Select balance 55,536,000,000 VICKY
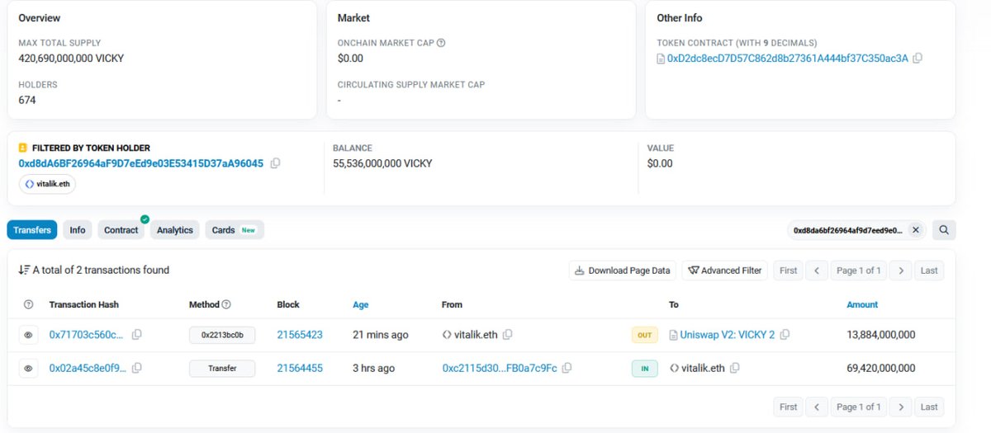Image resolution: width=991 pixels, height=433 pixels. click(382, 163)
